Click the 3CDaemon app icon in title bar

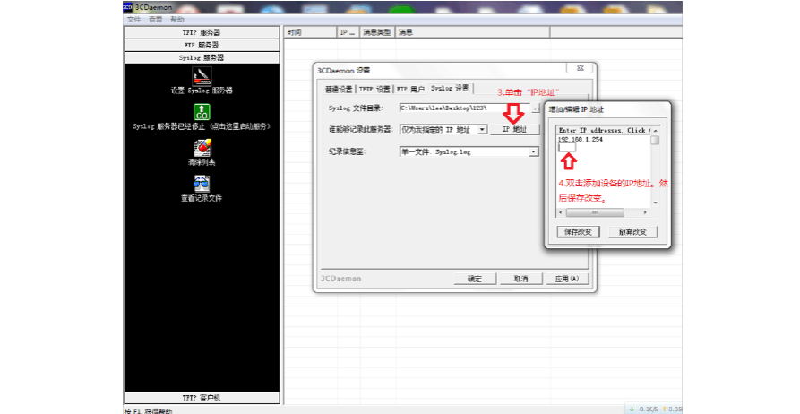[x=127, y=7]
